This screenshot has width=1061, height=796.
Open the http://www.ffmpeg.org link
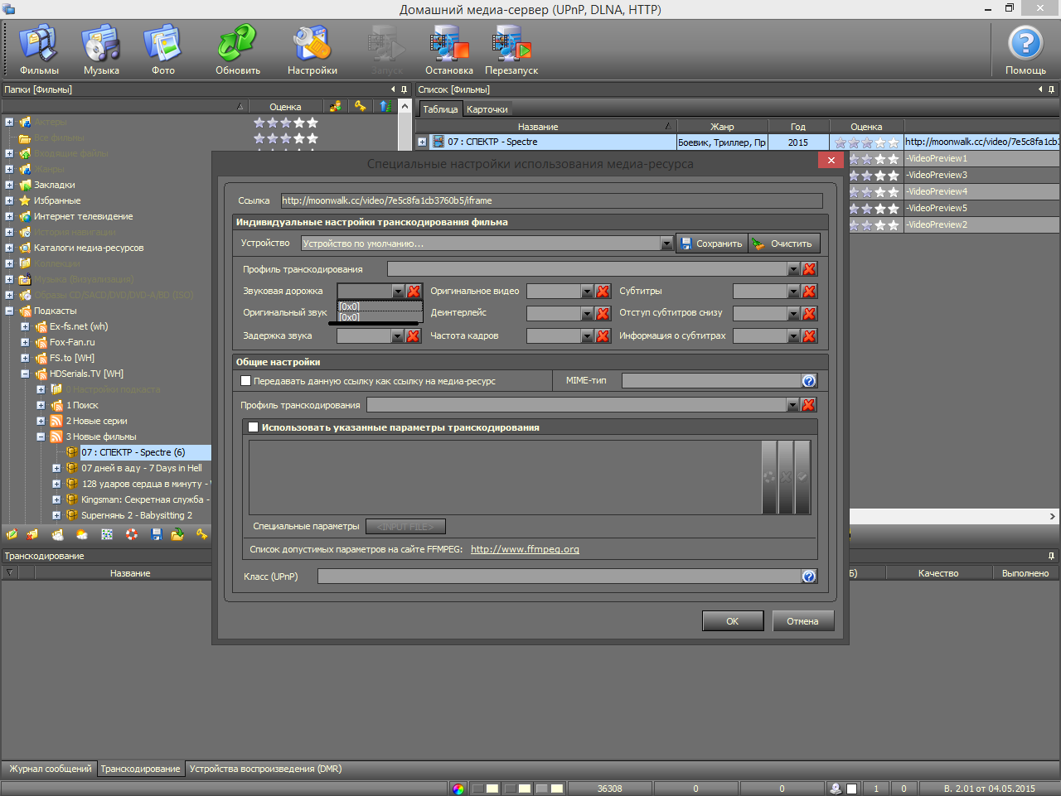pyautogui.click(x=525, y=549)
